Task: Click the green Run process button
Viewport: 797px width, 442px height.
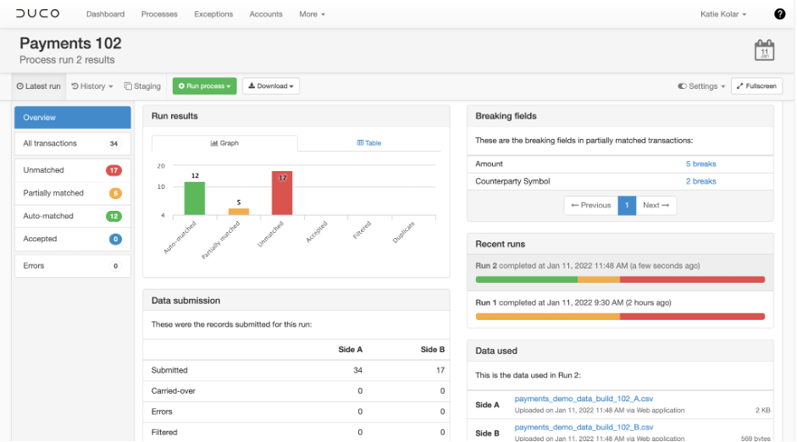Action: 204,86
